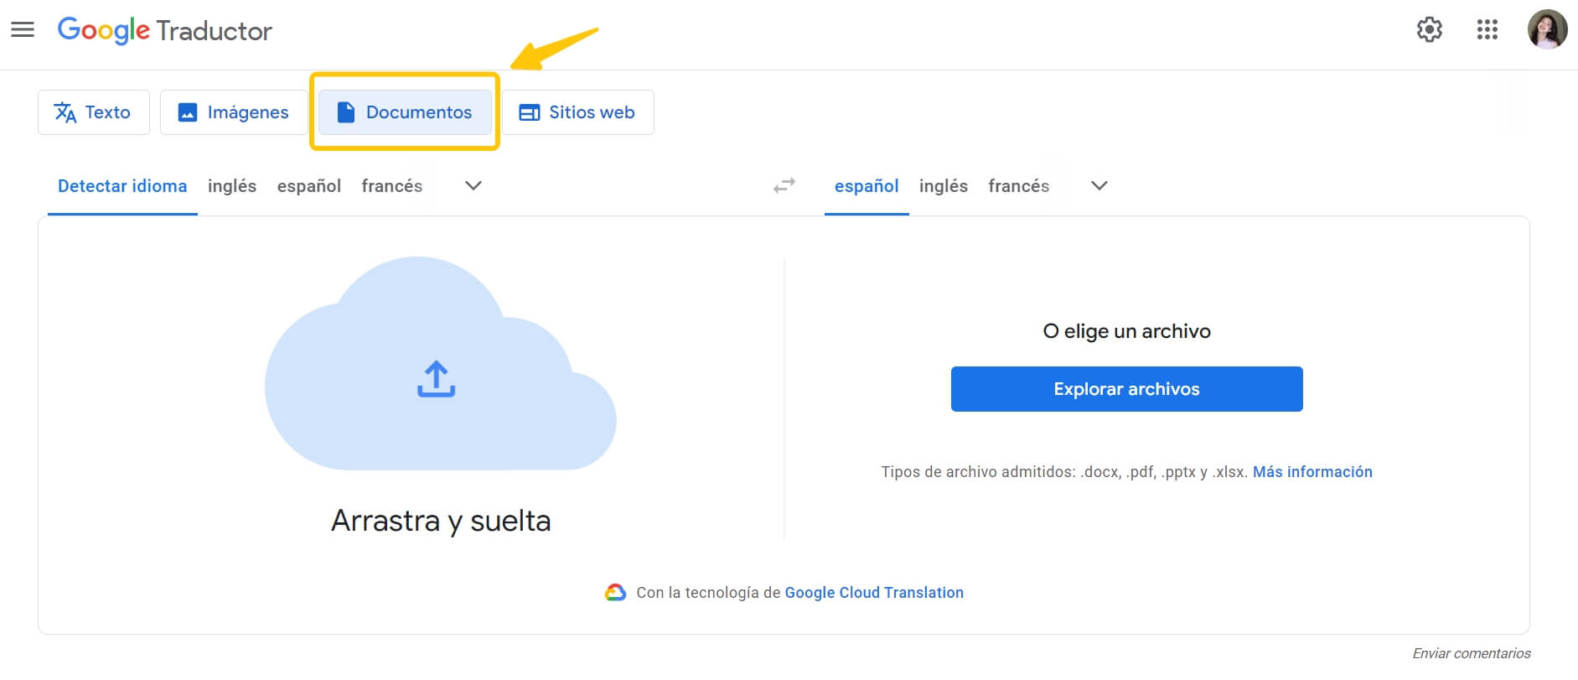Expand the target language dropdown
Viewport: 1578px width, 680px height.
(1099, 185)
